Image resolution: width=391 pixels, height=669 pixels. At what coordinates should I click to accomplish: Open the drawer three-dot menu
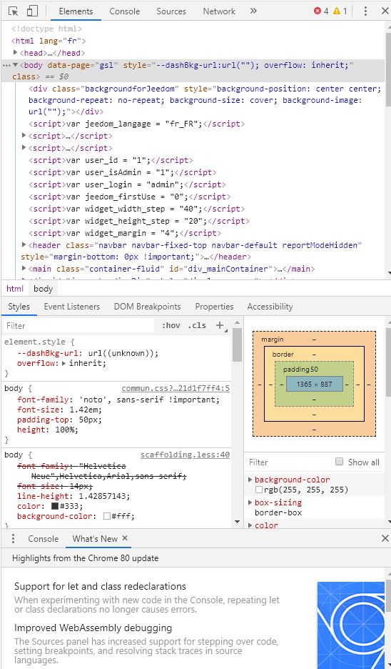pyautogui.click(x=14, y=538)
